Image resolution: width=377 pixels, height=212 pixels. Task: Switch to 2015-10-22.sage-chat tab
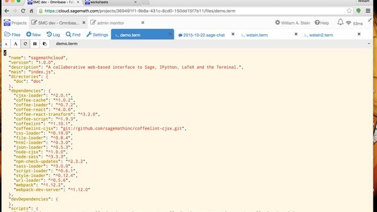(201, 35)
